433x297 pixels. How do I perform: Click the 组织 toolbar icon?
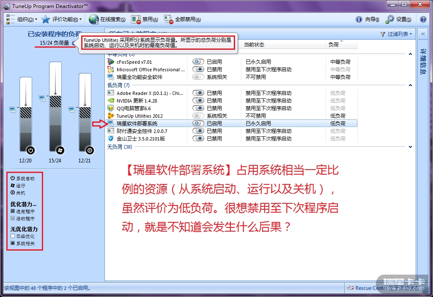click(x=10, y=19)
